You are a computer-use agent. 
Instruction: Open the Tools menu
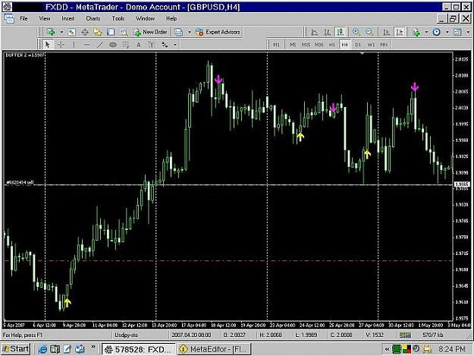[x=118, y=19]
